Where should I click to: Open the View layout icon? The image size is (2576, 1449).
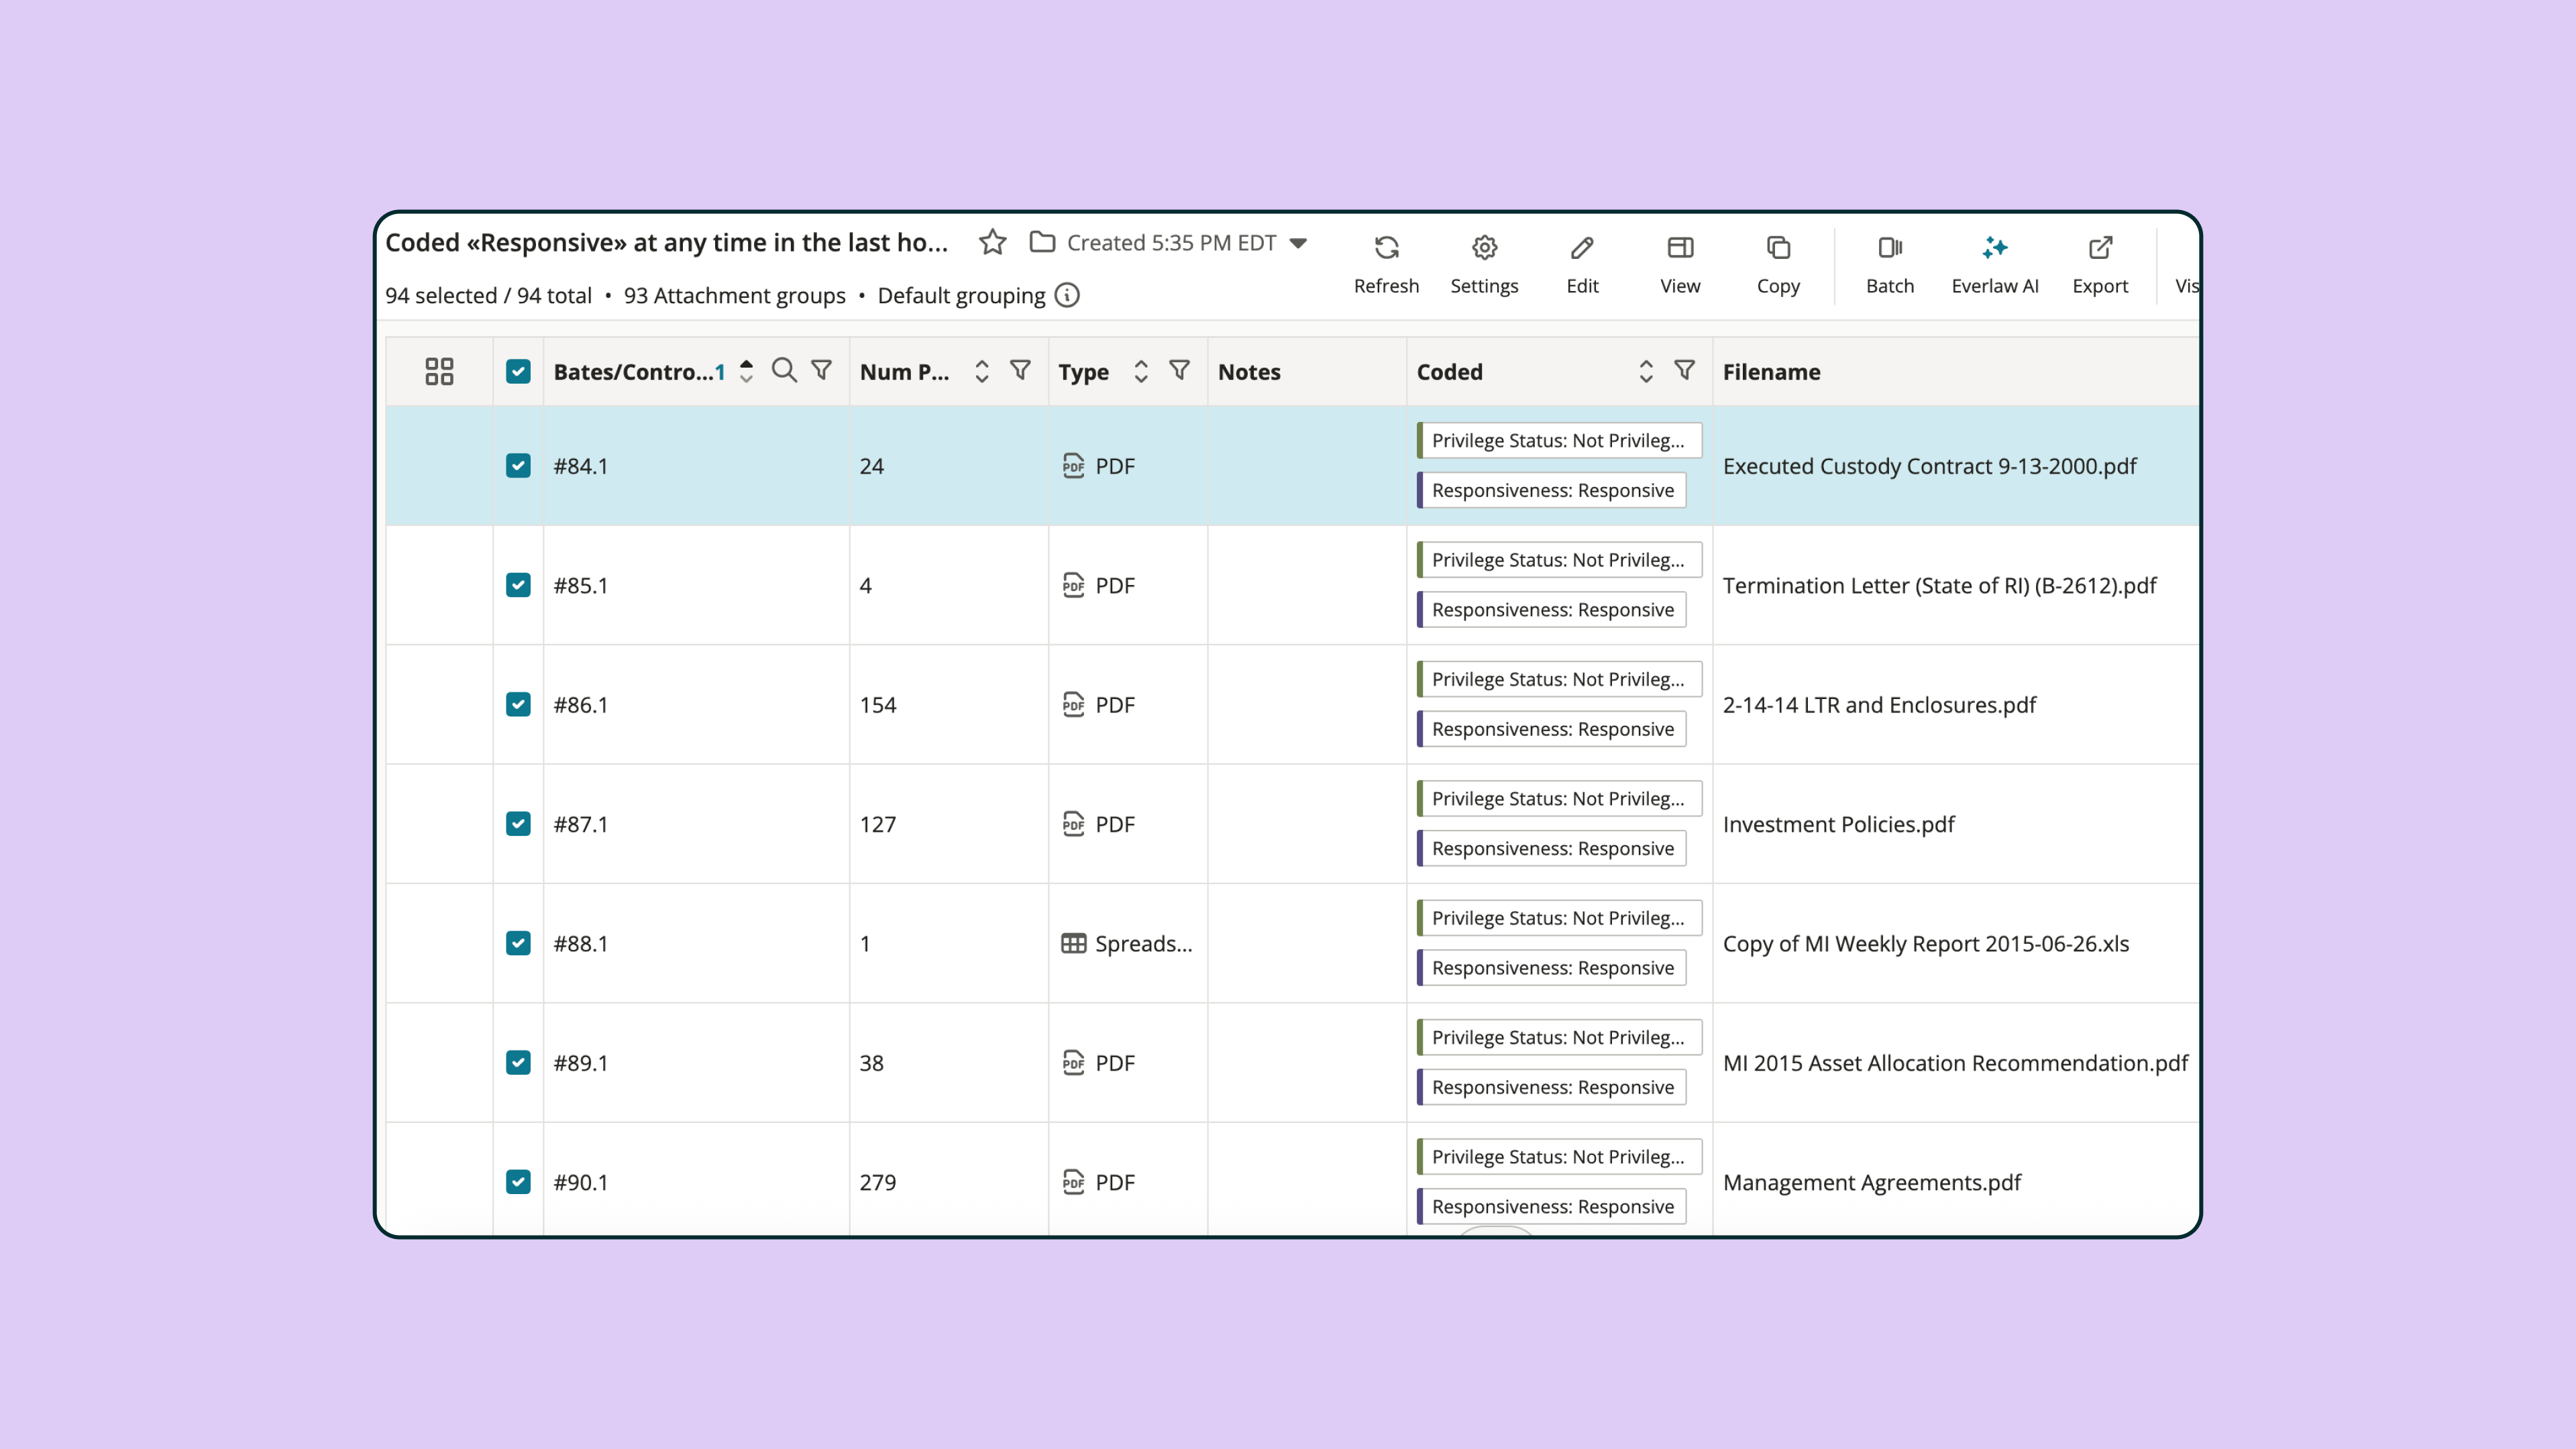[x=1680, y=247]
